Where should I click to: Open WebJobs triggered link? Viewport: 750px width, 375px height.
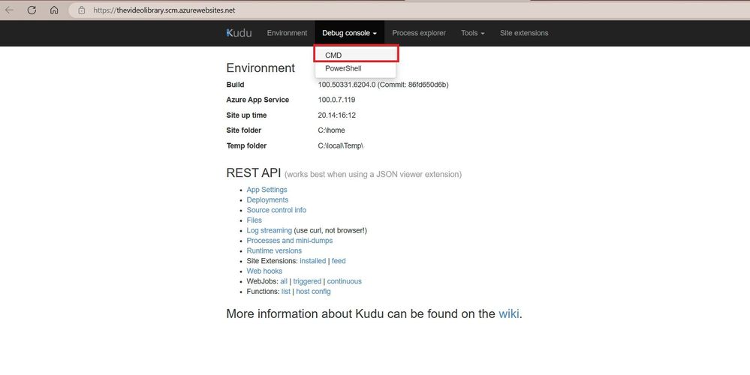[307, 281]
